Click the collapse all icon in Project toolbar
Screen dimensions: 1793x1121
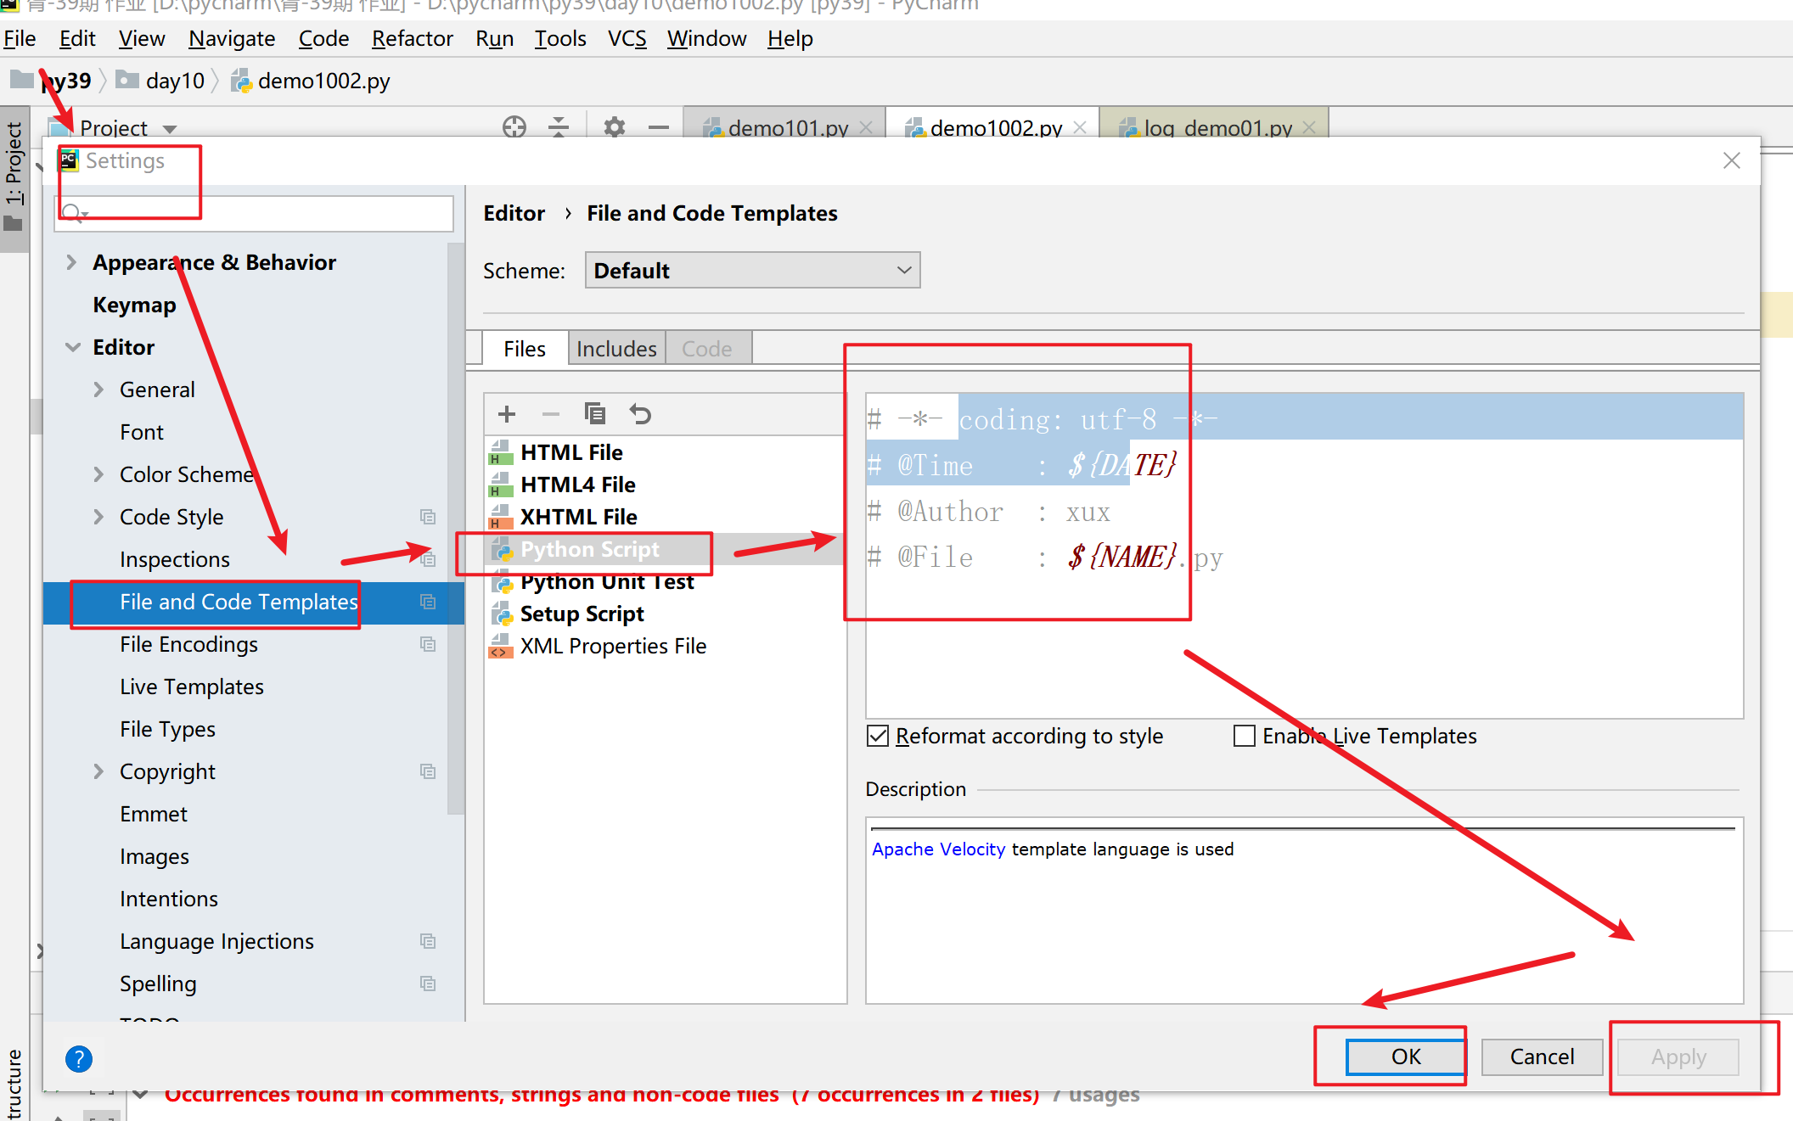coord(559,127)
